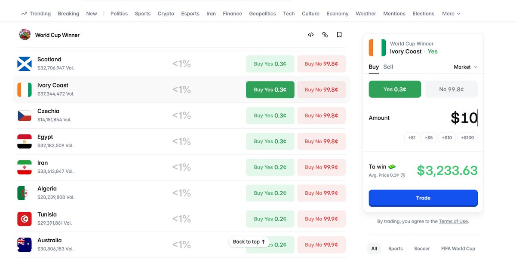Viewport: 516px width, 259px height.
Task: Open the Weather category
Action: pyautogui.click(x=366, y=14)
